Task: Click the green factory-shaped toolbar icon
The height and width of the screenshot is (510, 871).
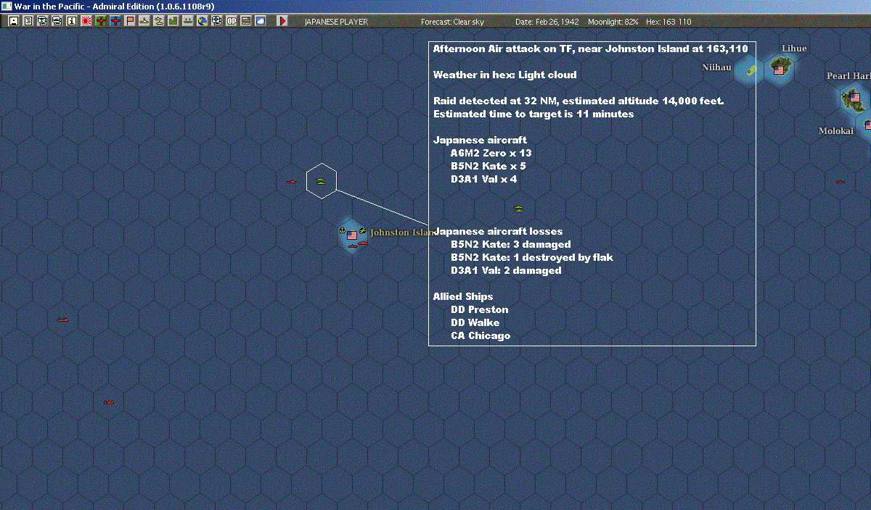Action: (x=173, y=21)
